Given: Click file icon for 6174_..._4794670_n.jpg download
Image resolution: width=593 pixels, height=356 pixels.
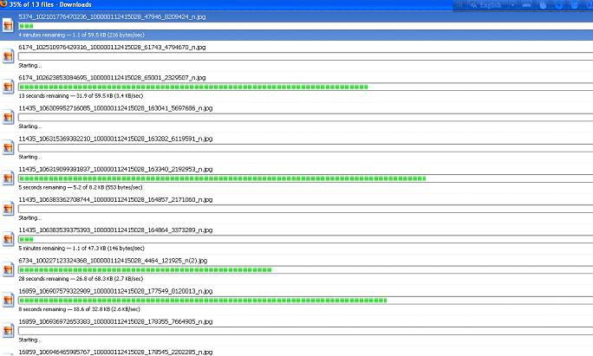Looking at the screenshot, I should (8, 56).
